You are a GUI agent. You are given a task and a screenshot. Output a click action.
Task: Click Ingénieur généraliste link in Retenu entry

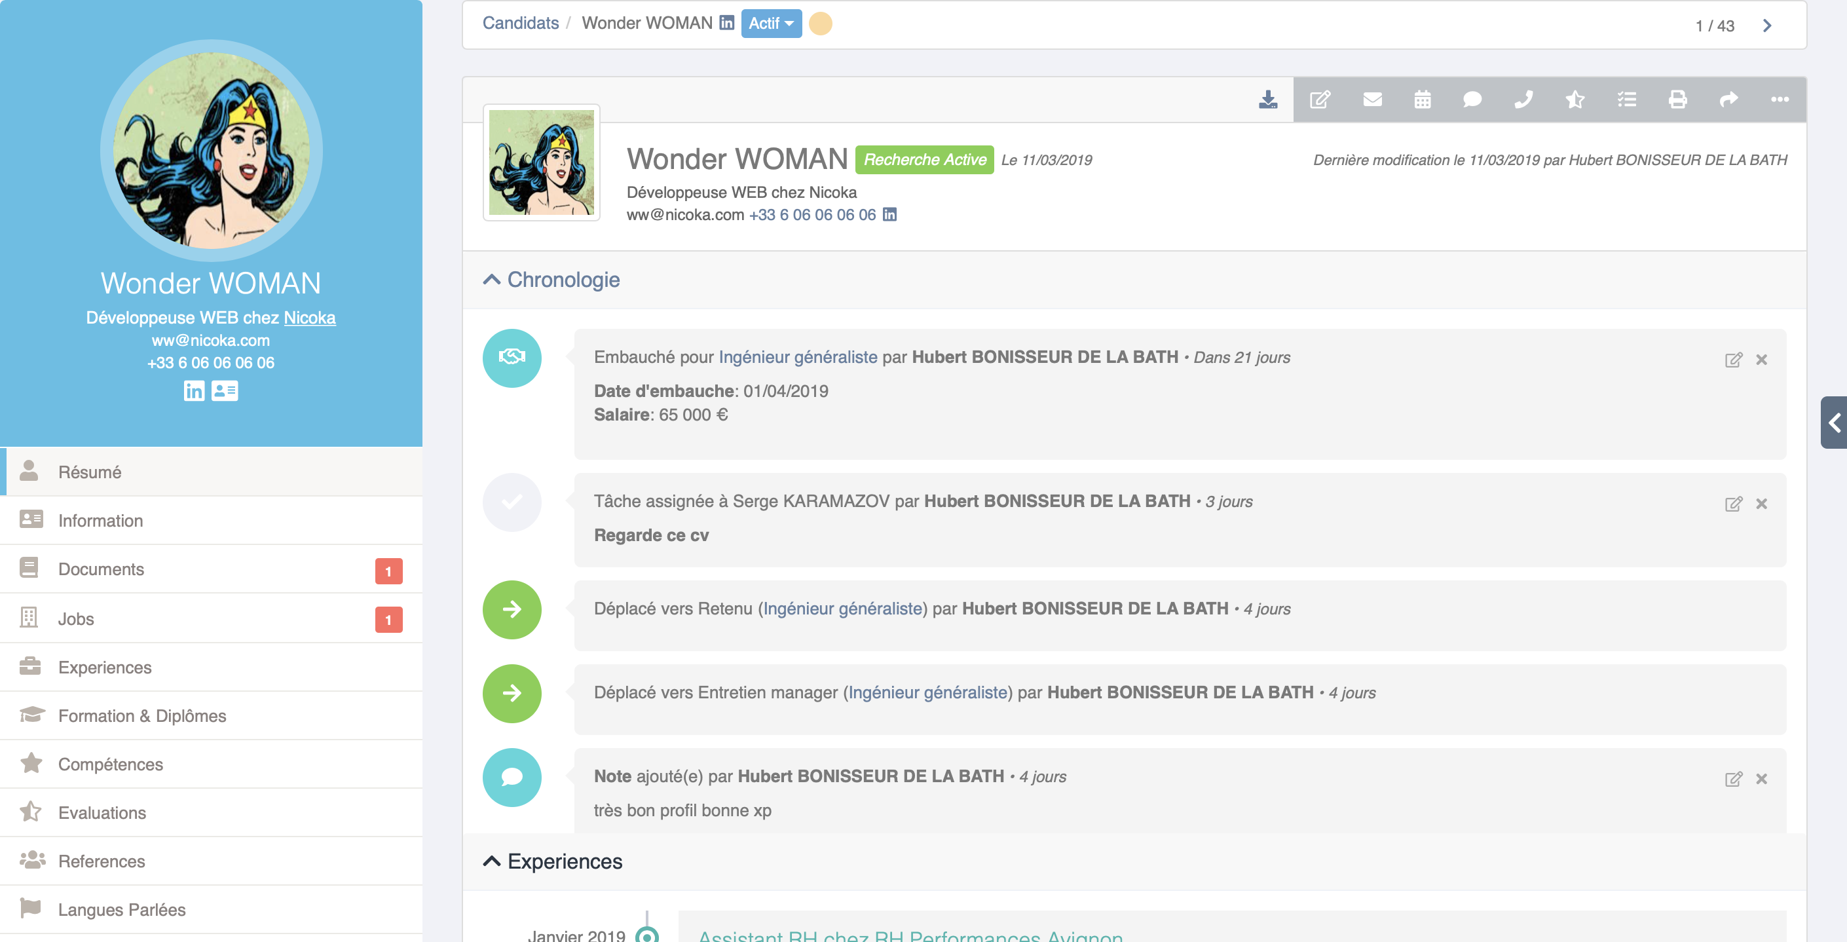click(842, 609)
